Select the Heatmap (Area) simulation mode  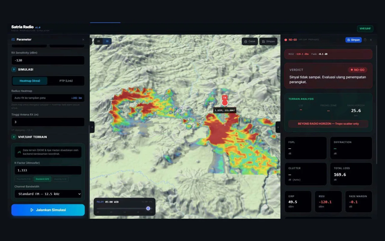pyautogui.click(x=30, y=81)
